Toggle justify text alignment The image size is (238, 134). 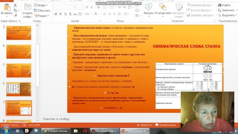(x=119, y=14)
